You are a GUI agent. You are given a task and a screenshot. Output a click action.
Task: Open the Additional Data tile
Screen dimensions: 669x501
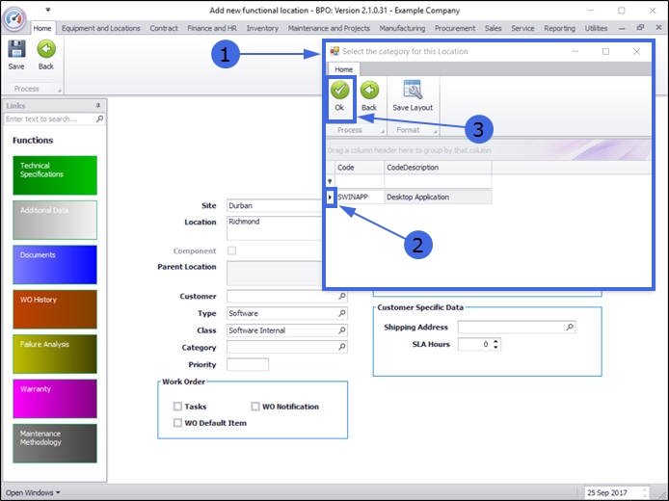click(55, 220)
